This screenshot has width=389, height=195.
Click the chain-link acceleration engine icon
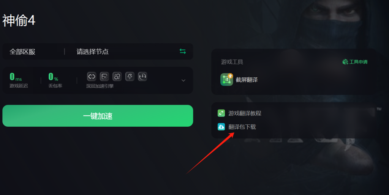92,77
